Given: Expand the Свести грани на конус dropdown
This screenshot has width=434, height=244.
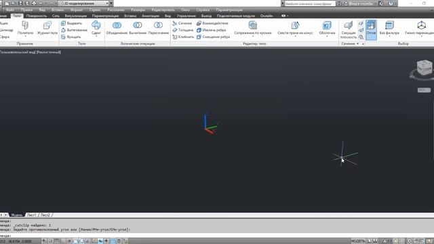Looking at the screenshot, I should pos(295,37).
